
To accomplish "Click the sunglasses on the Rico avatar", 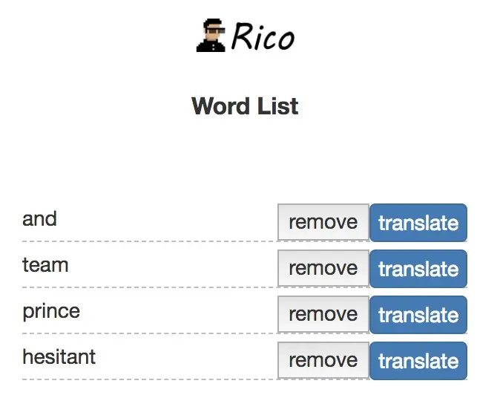I will pyautogui.click(x=215, y=31).
